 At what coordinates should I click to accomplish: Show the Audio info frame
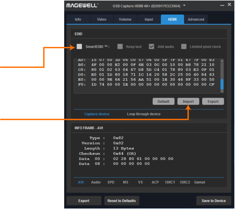(96, 182)
